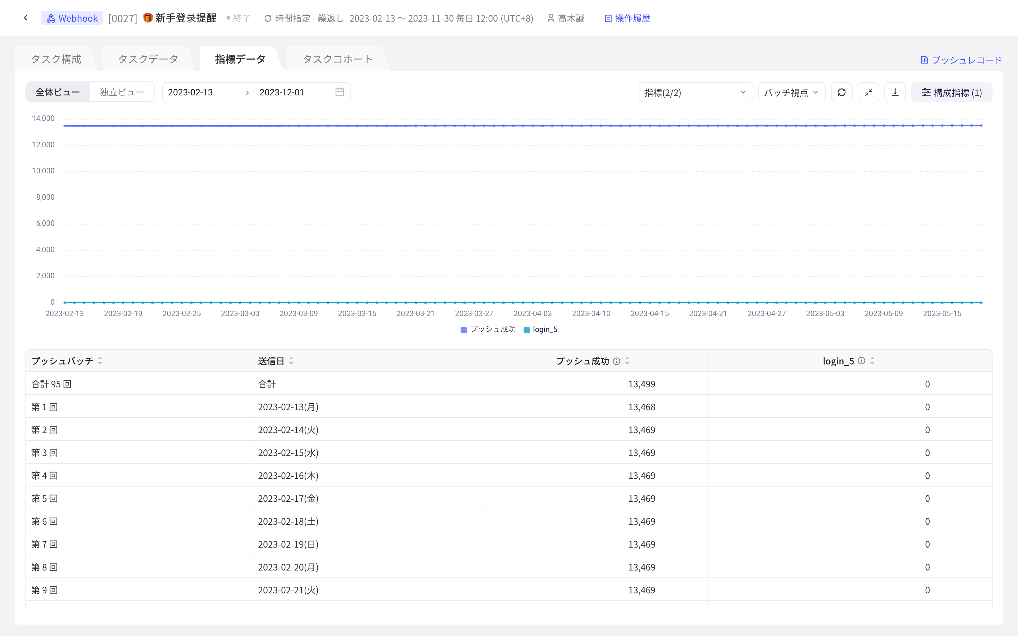Click the gift icon before task name
This screenshot has width=1018, height=636.
coord(148,18)
